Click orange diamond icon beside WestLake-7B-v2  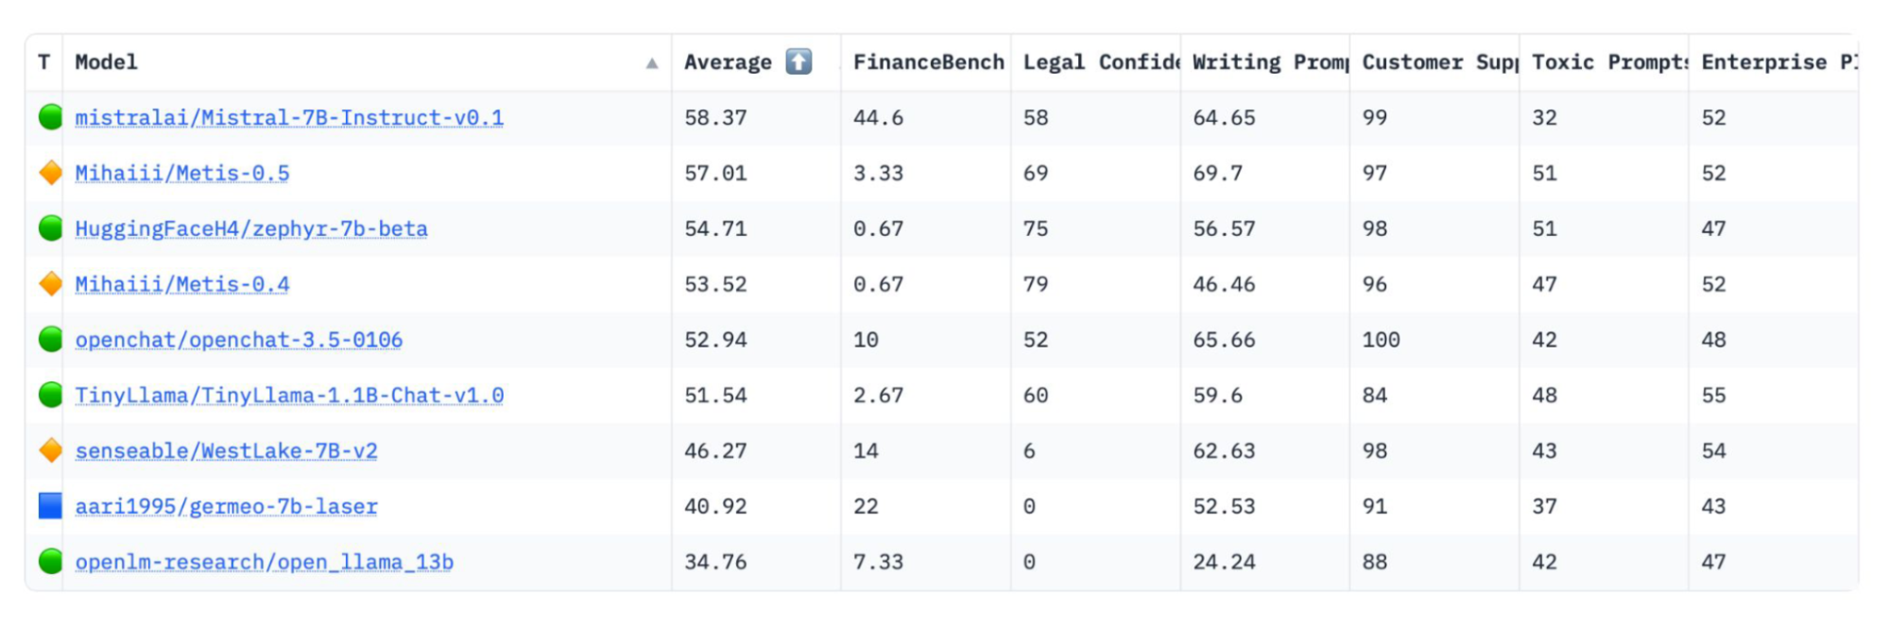pos(50,450)
